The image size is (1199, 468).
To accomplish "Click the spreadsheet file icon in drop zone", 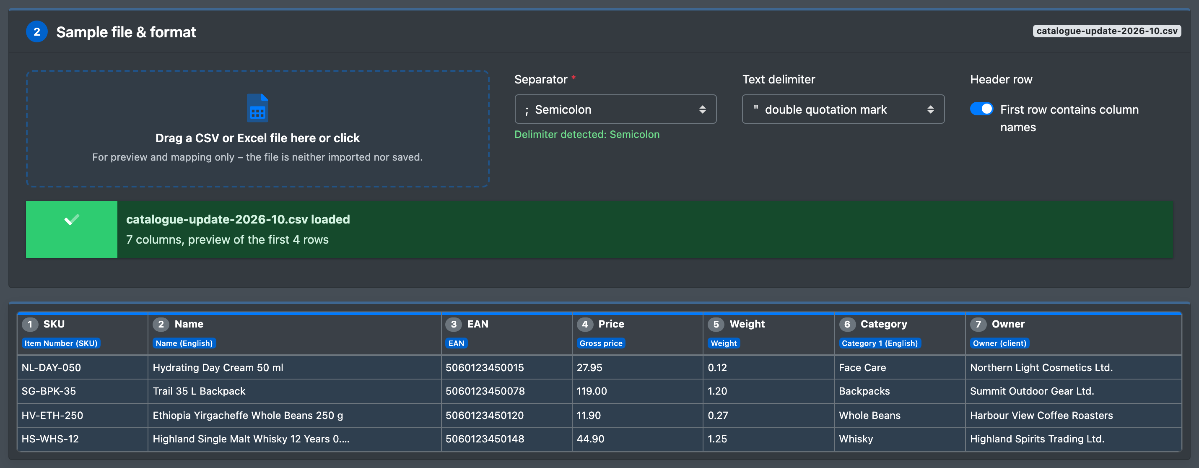I will 257,108.
